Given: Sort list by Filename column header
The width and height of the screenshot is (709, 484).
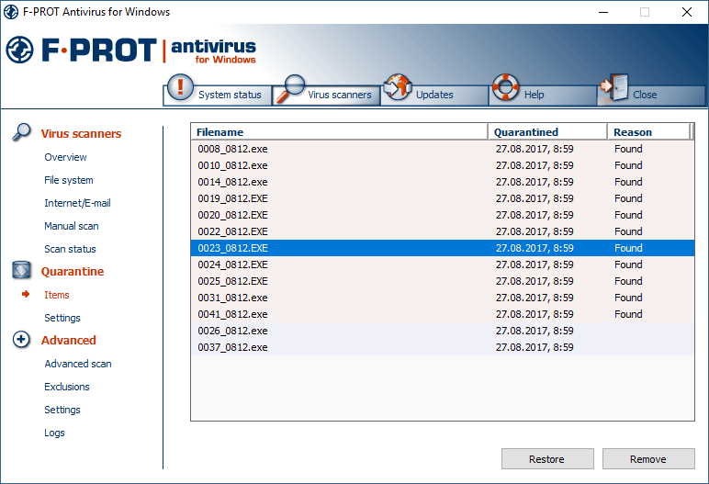Looking at the screenshot, I should click(x=340, y=132).
